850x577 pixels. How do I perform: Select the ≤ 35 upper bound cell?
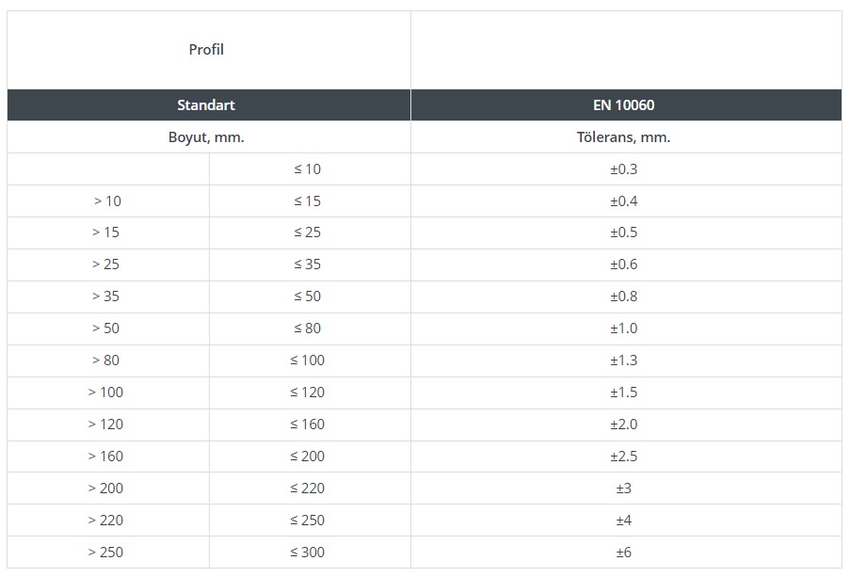coord(307,264)
